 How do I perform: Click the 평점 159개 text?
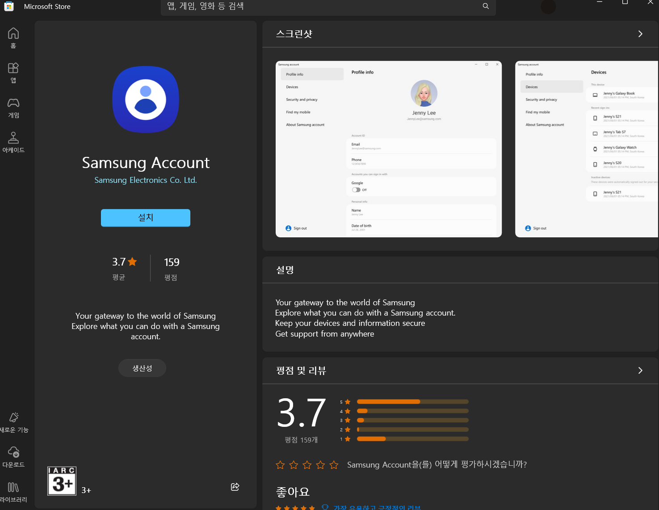pos(301,440)
